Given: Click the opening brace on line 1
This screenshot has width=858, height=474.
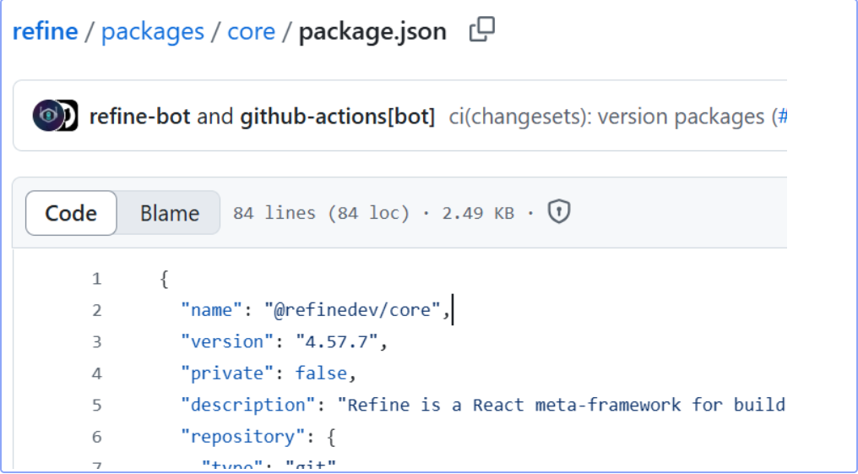Looking at the screenshot, I should pyautogui.click(x=164, y=279).
